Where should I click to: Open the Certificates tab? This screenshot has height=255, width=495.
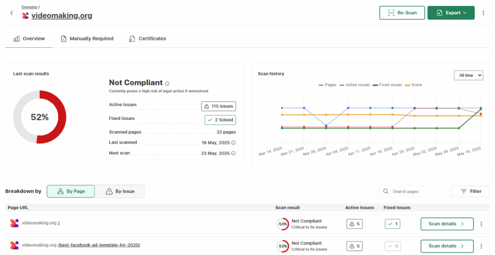click(x=147, y=39)
